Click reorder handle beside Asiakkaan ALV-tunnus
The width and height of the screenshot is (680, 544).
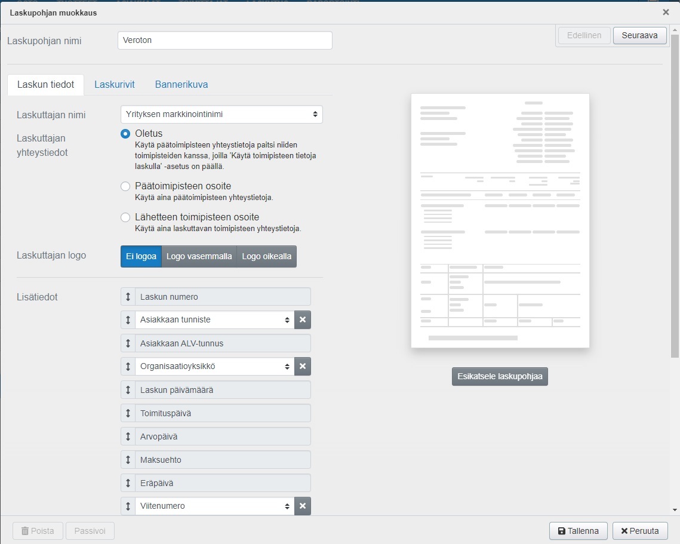pos(128,343)
